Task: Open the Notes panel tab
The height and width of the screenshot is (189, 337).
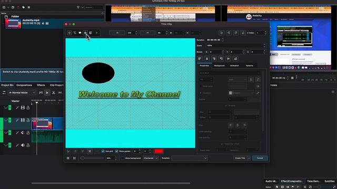Action: point(274,85)
